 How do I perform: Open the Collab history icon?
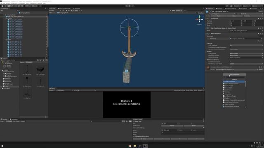pyautogui.click(x=227, y=6)
